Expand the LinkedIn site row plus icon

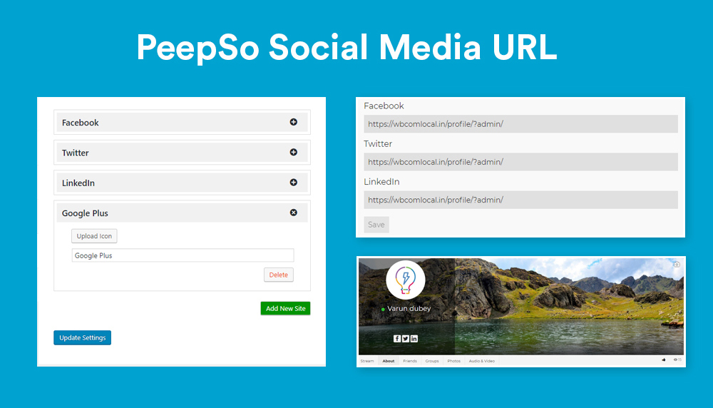pos(294,183)
